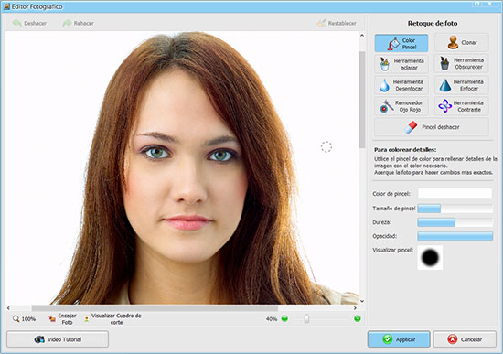
Task: Click Encajar Foto fit option
Action: point(62,318)
